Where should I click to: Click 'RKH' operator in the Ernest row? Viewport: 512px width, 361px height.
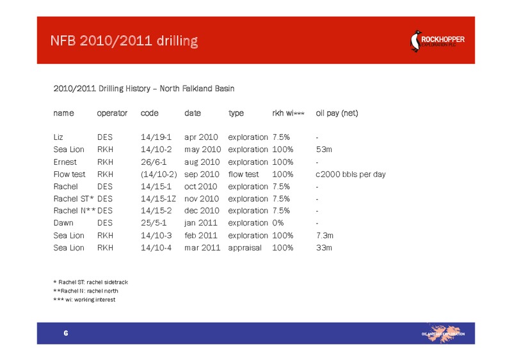coord(105,162)
